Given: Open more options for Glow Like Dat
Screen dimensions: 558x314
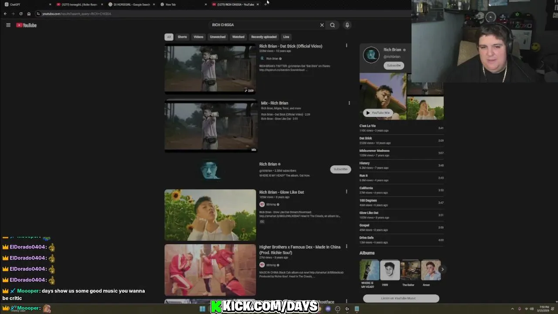Looking at the screenshot, I should (347, 192).
